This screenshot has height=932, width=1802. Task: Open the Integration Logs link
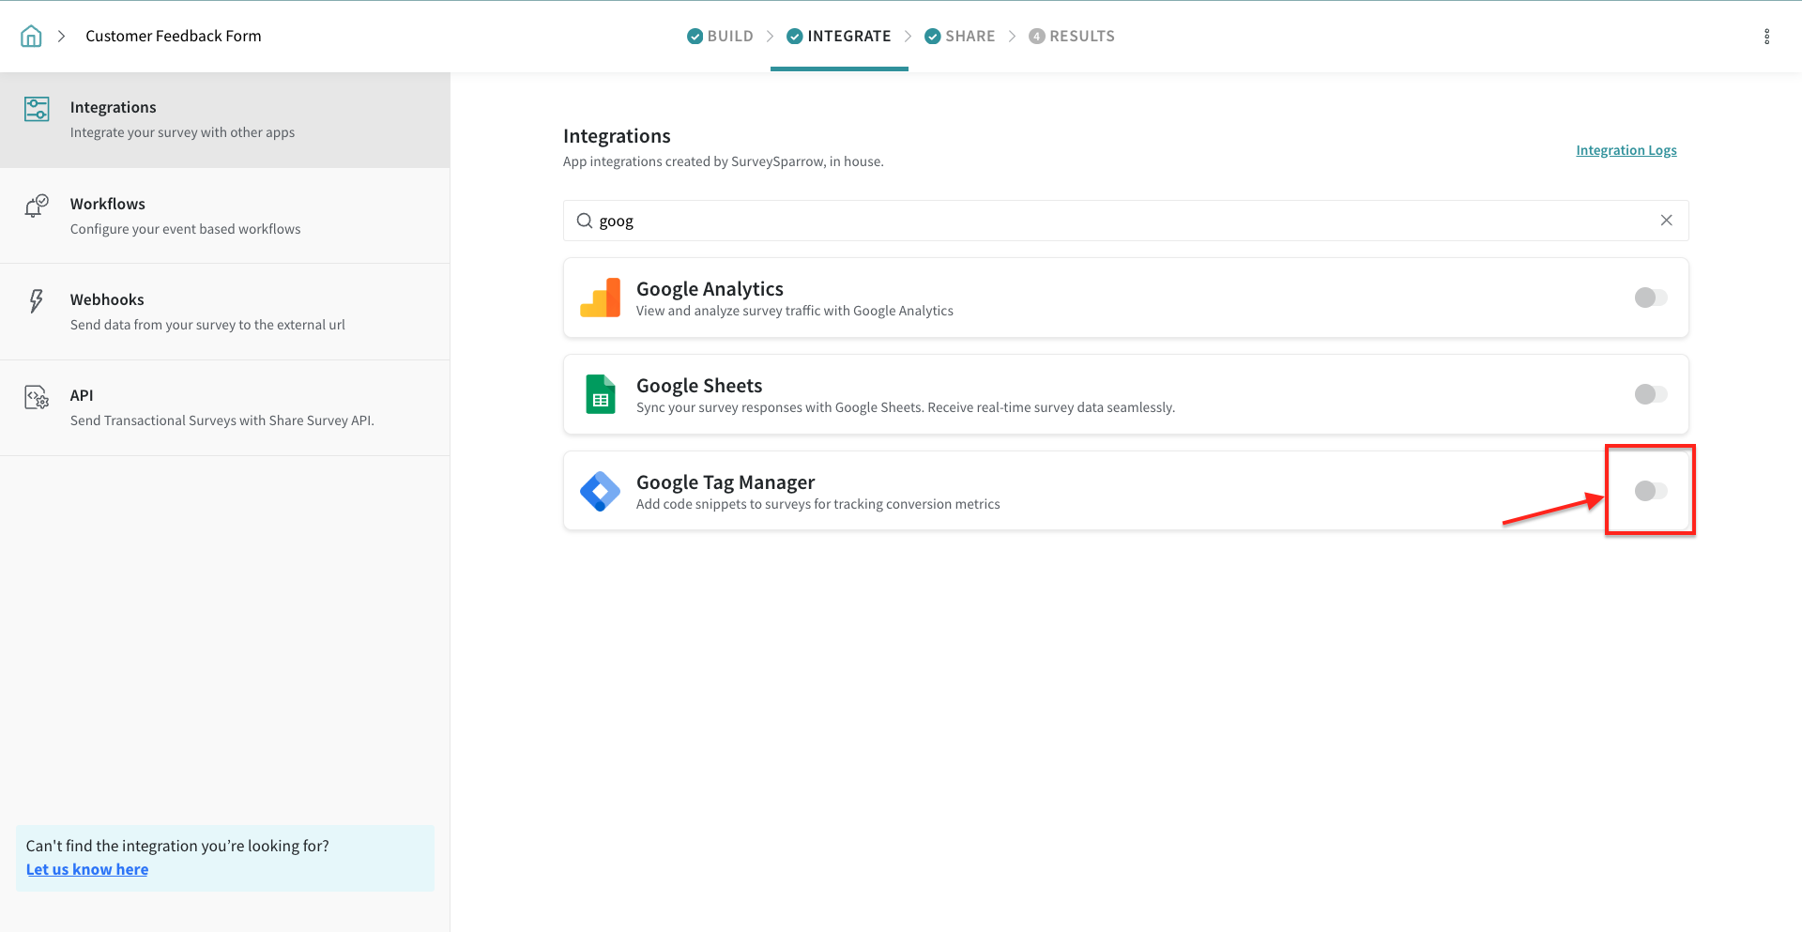coord(1626,150)
